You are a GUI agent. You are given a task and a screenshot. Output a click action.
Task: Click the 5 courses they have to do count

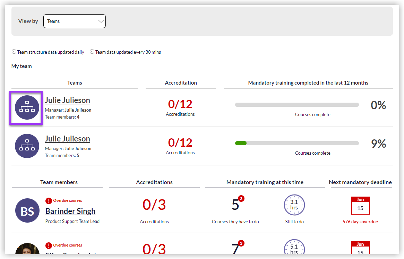tap(235, 205)
